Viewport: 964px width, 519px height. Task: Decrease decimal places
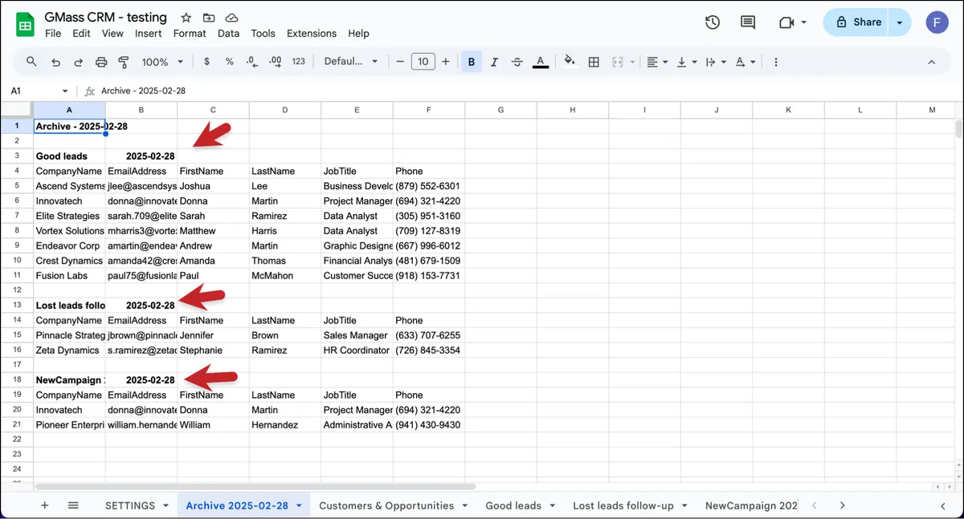pos(252,62)
